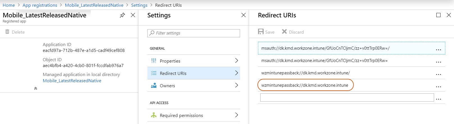Image resolution: width=454 pixels, height=124 pixels.
Task: Click the Discard X icon
Action: coord(284,31)
